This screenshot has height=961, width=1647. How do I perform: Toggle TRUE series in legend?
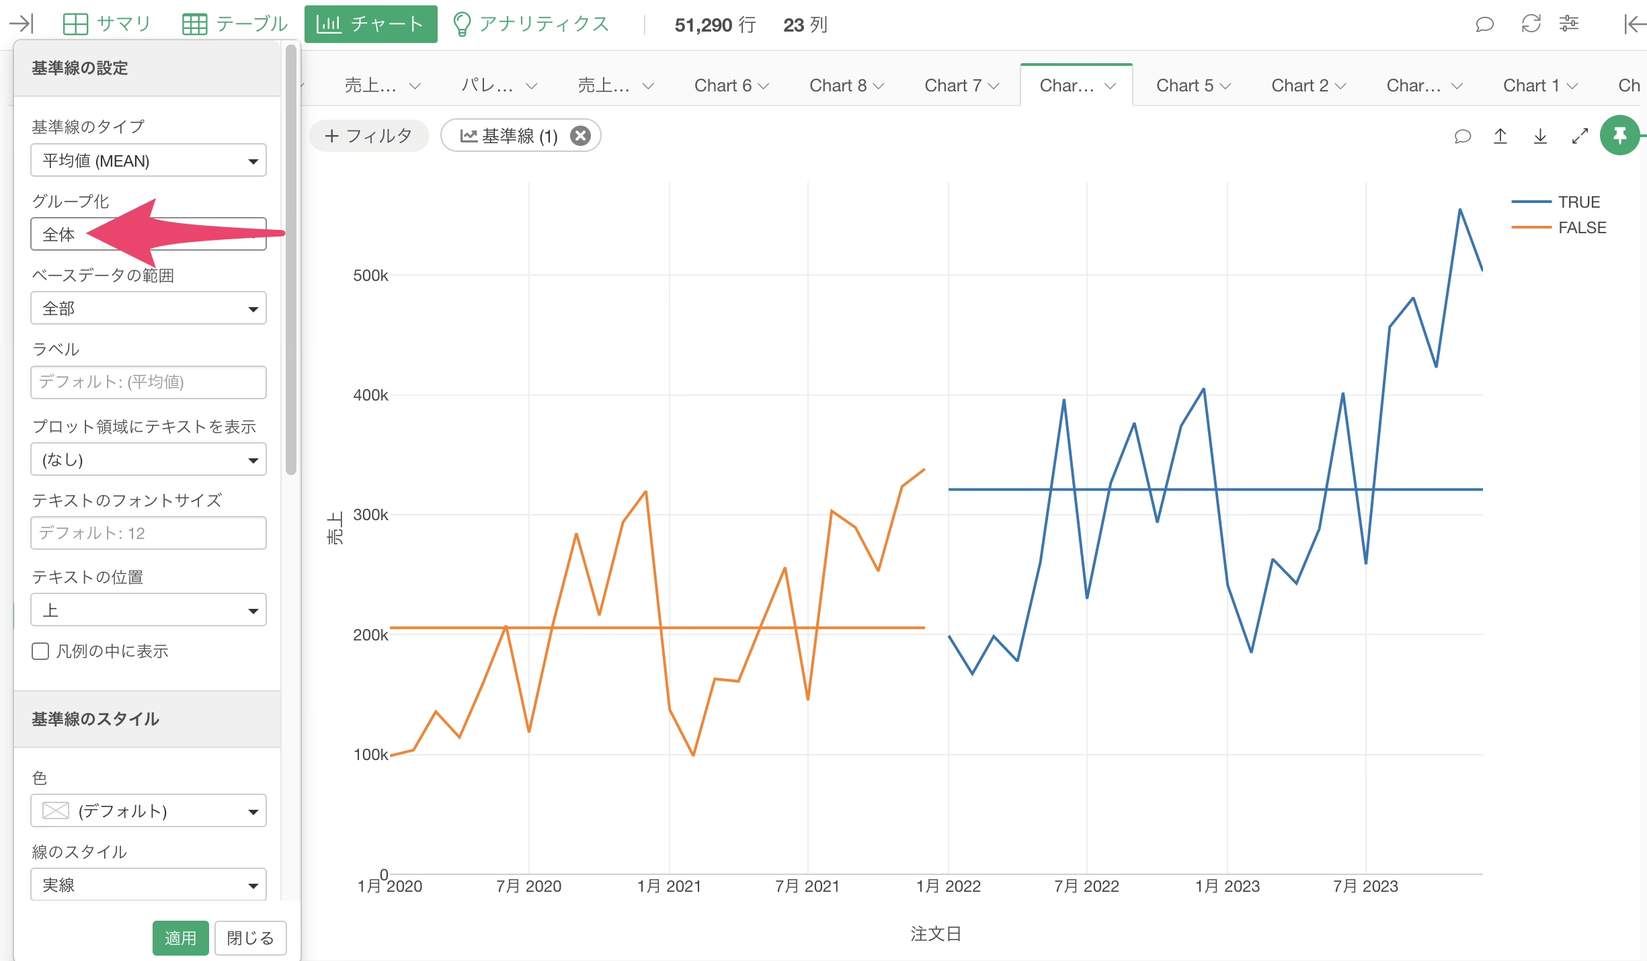1578,202
